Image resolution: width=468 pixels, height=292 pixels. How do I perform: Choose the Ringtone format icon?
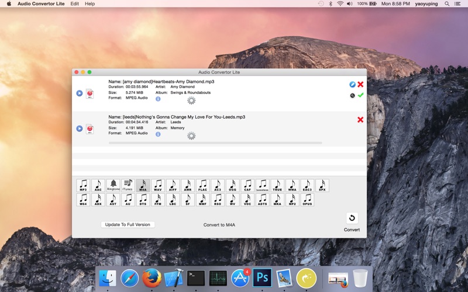click(x=113, y=185)
